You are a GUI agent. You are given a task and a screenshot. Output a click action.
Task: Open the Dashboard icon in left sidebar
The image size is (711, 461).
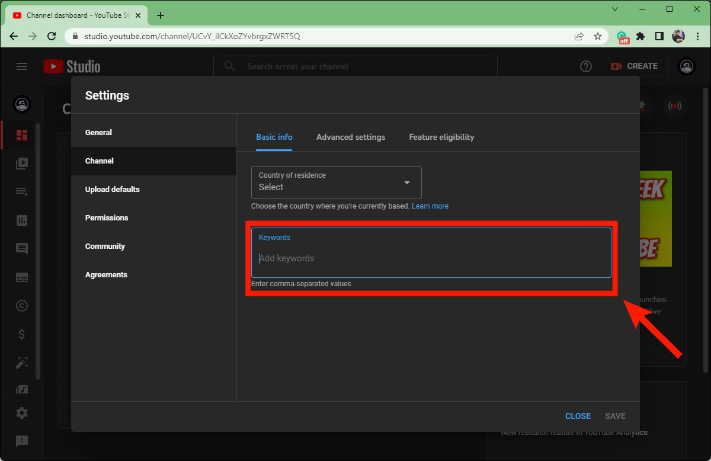click(22, 135)
